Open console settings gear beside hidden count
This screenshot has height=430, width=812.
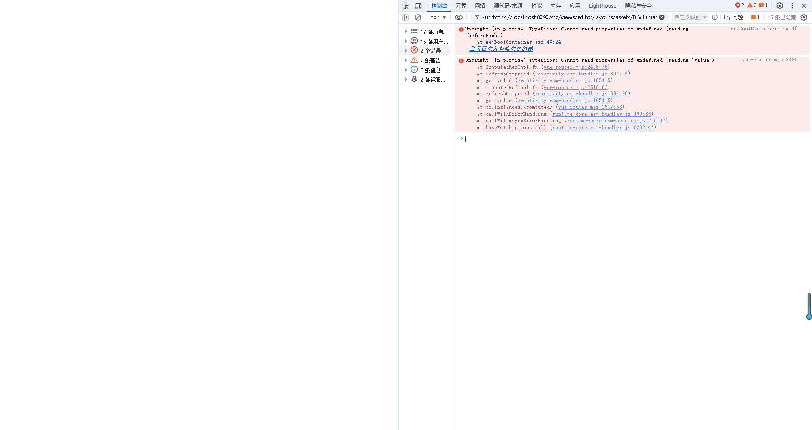tap(804, 17)
